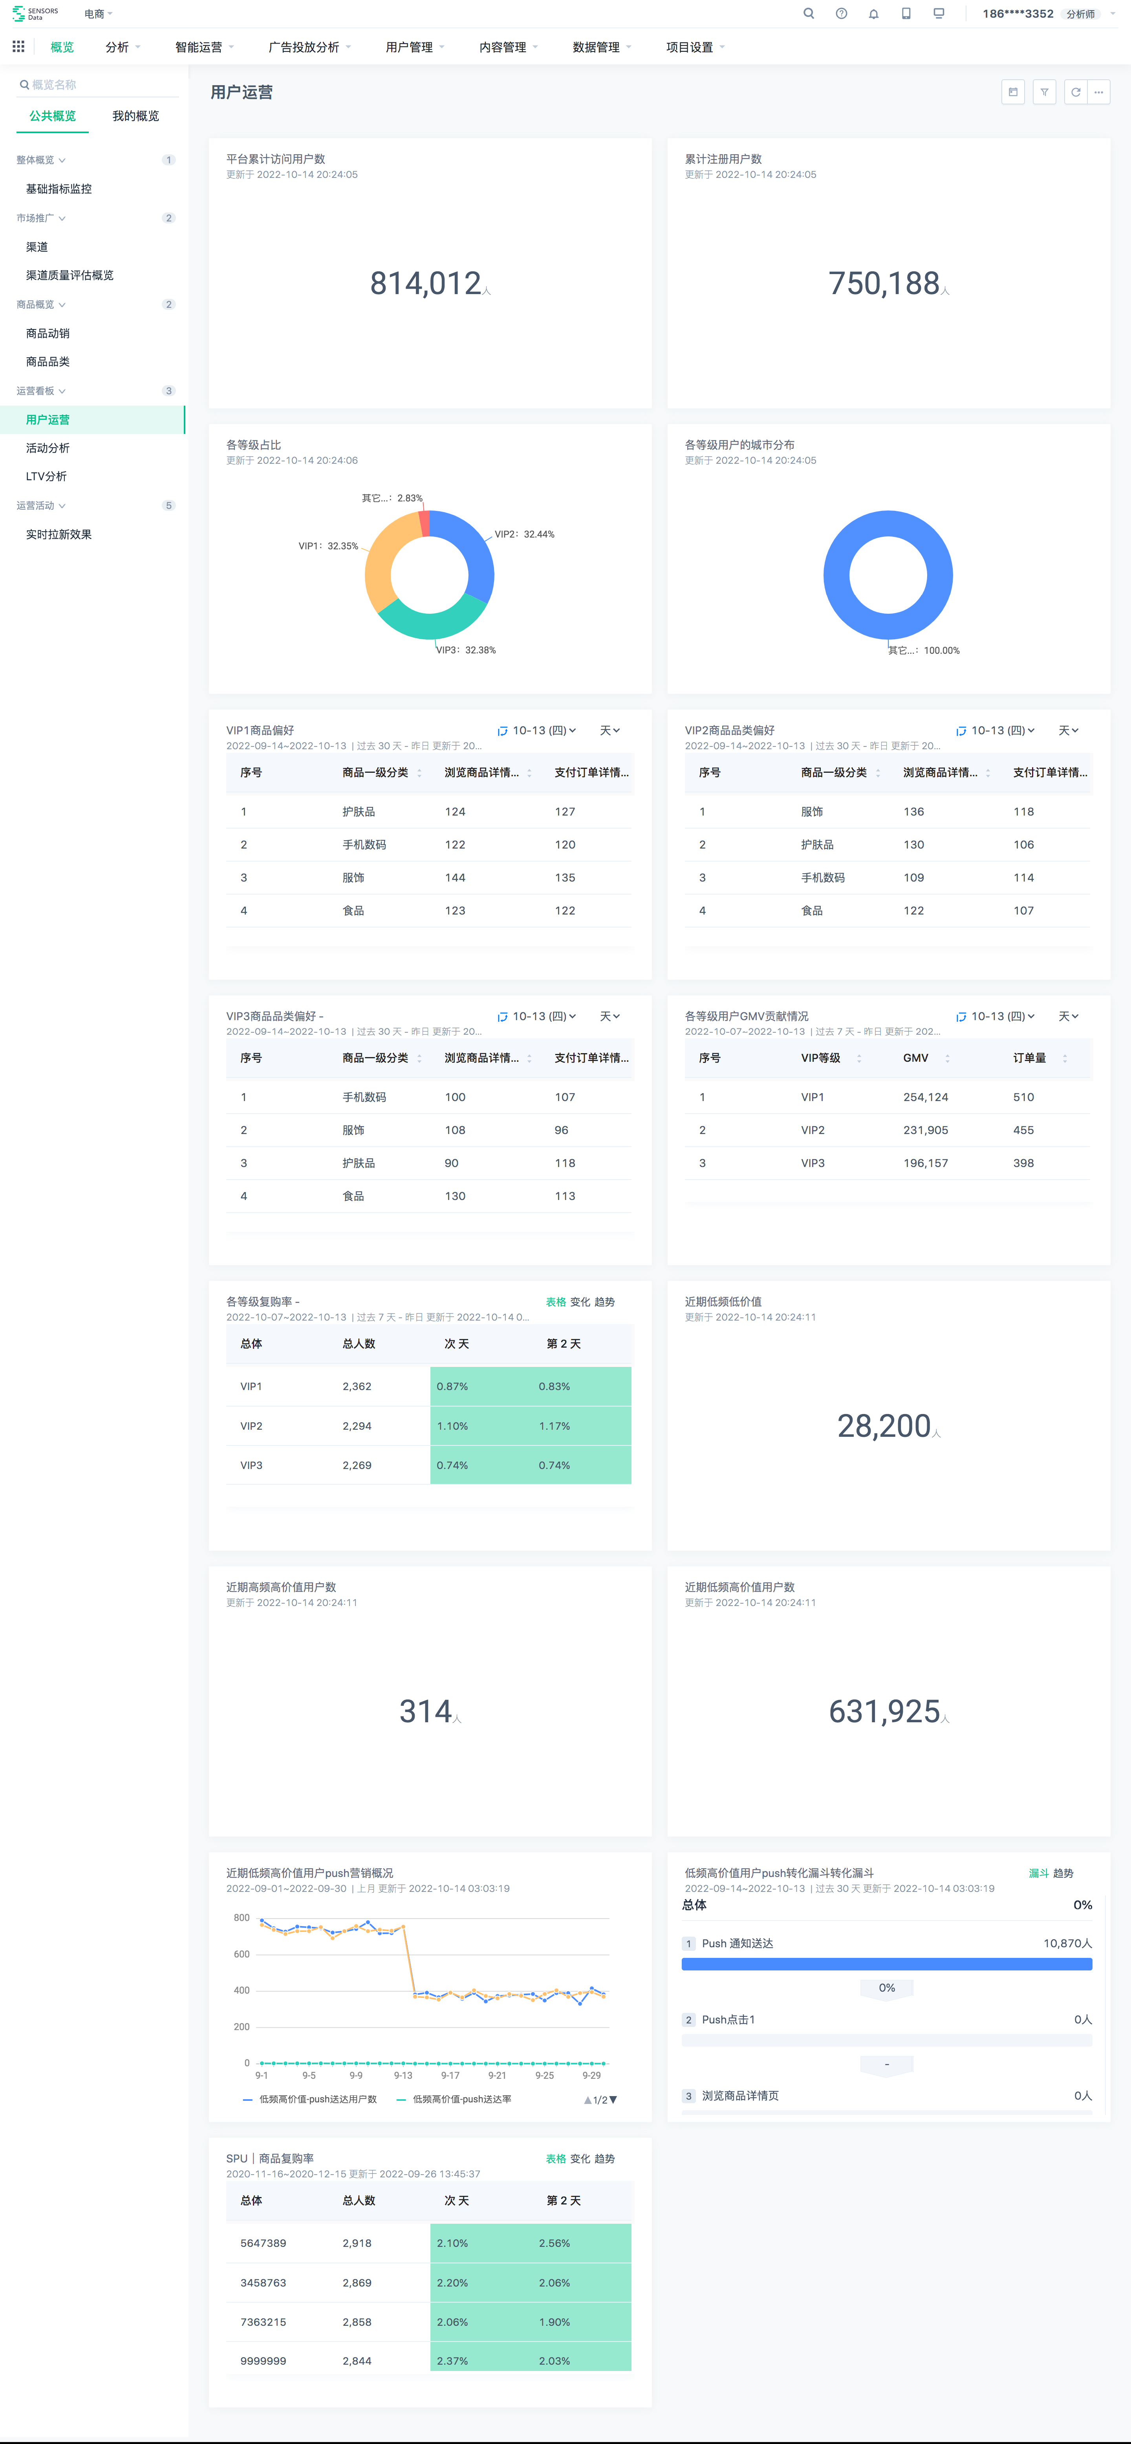Open the dashboard date calendar icon
This screenshot has width=1131, height=2444.
(1012, 92)
